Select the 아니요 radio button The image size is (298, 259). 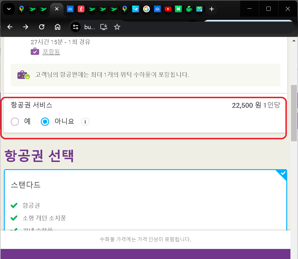click(45, 122)
